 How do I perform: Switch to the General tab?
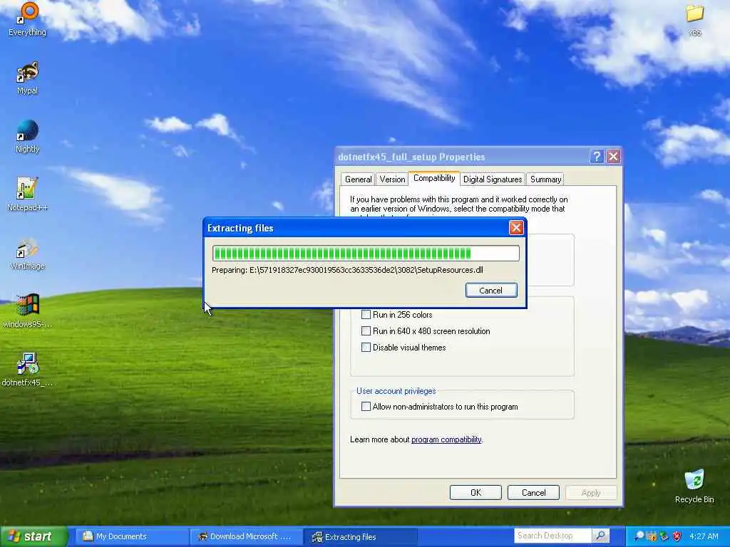coord(358,179)
